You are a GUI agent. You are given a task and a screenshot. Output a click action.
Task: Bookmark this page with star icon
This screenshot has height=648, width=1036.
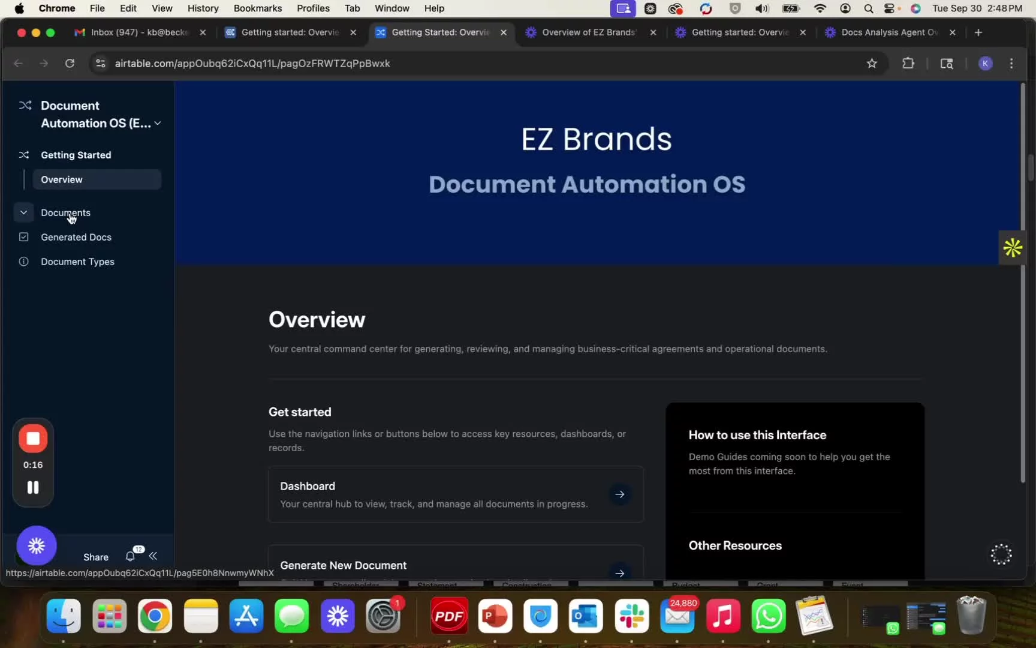pos(872,64)
